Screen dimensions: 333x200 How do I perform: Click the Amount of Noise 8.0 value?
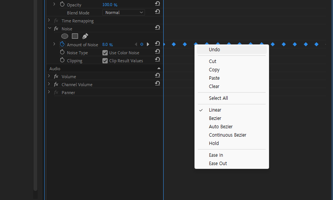[x=105, y=45]
